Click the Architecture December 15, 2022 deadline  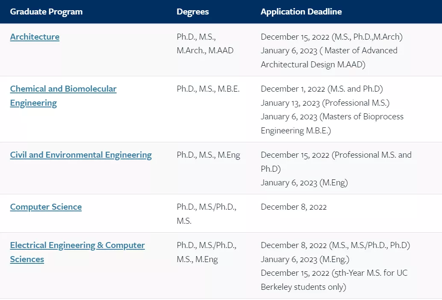point(331,37)
